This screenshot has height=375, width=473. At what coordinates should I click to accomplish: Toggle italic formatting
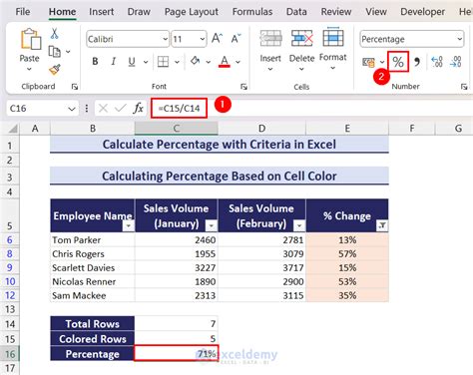(x=114, y=61)
